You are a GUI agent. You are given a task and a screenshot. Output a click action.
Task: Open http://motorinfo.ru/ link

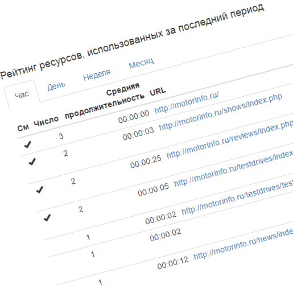click(x=187, y=102)
